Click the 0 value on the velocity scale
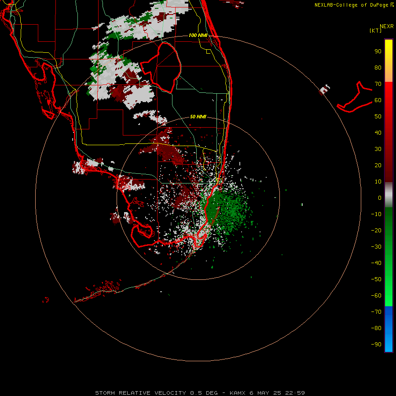The image size is (396, 396). (x=380, y=198)
